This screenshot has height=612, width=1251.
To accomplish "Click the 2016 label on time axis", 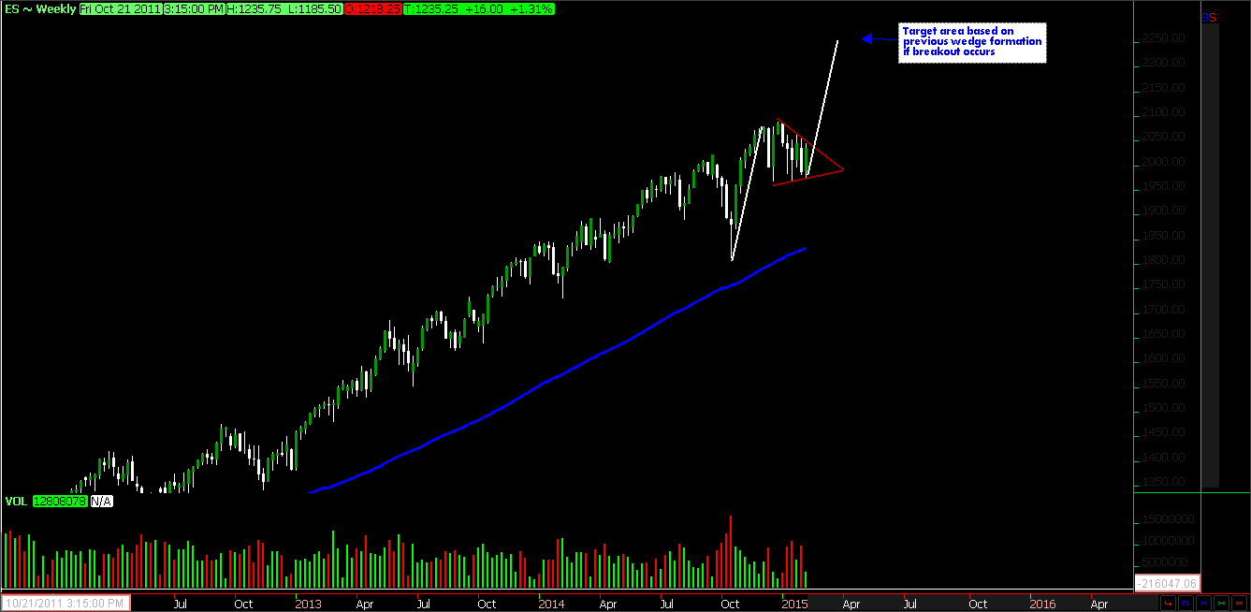I will click(x=1043, y=604).
